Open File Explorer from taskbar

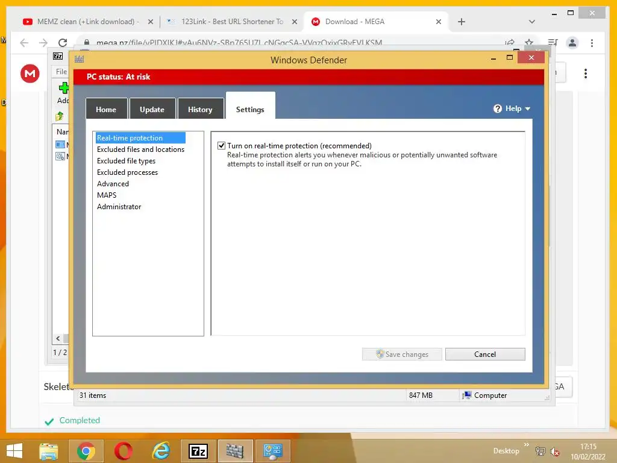(49, 451)
